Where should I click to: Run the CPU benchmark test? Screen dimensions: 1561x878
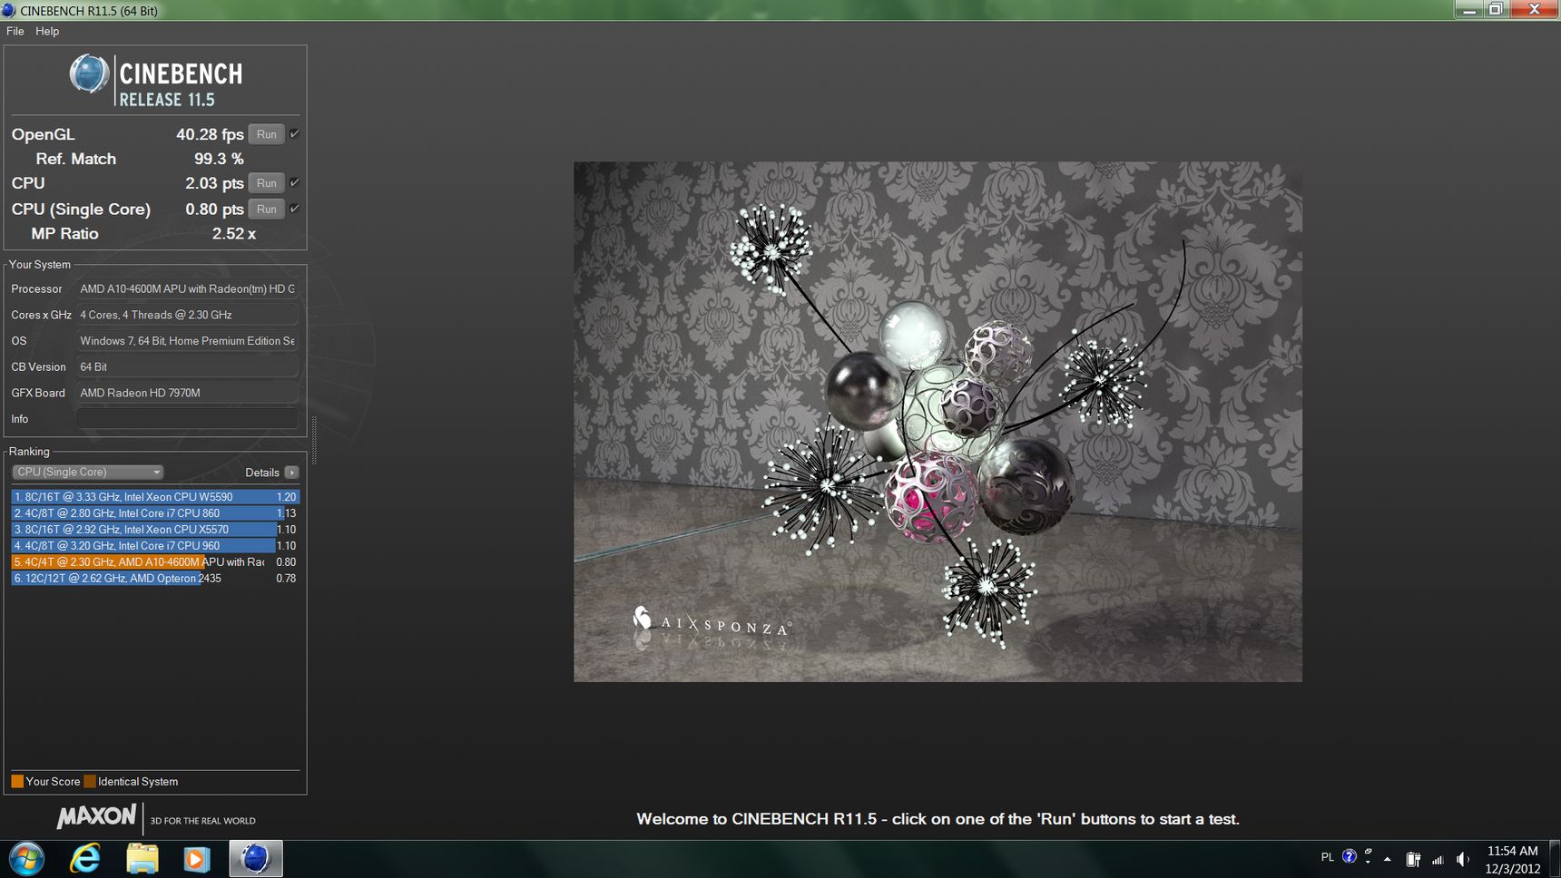[266, 183]
